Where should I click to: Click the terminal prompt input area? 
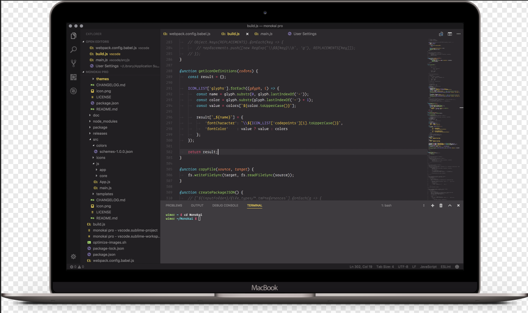pyautogui.click(x=200, y=219)
